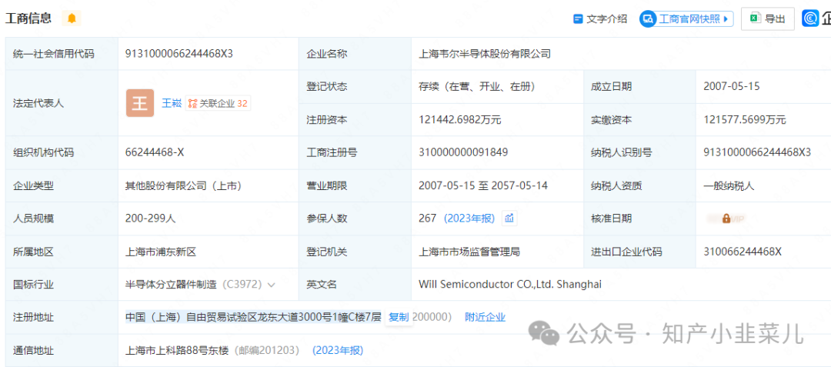Select import-export code 310066244468X
The width and height of the screenshot is (831, 367).
click(x=742, y=252)
